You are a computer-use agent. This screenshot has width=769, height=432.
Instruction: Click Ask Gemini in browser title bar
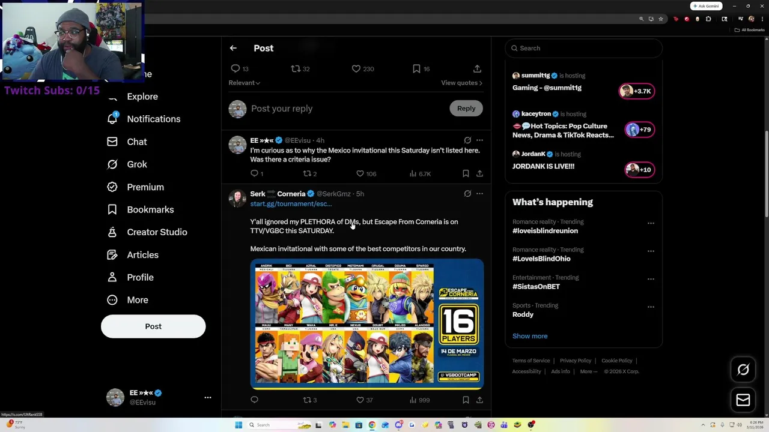[706, 6]
